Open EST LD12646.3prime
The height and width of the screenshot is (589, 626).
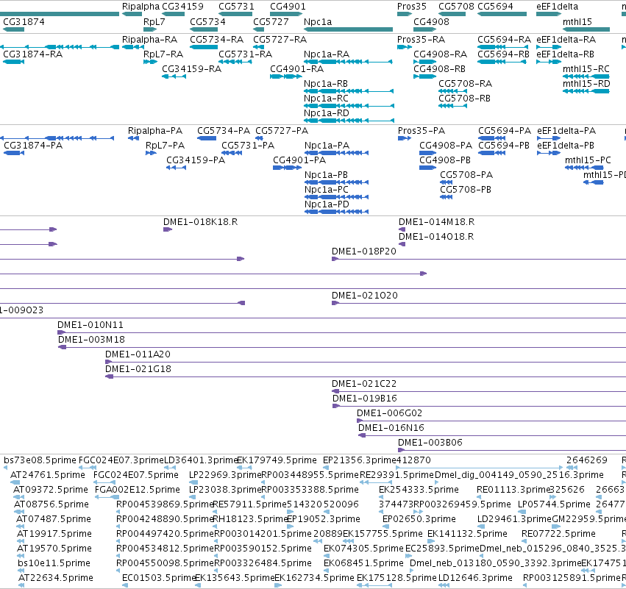coord(475,578)
